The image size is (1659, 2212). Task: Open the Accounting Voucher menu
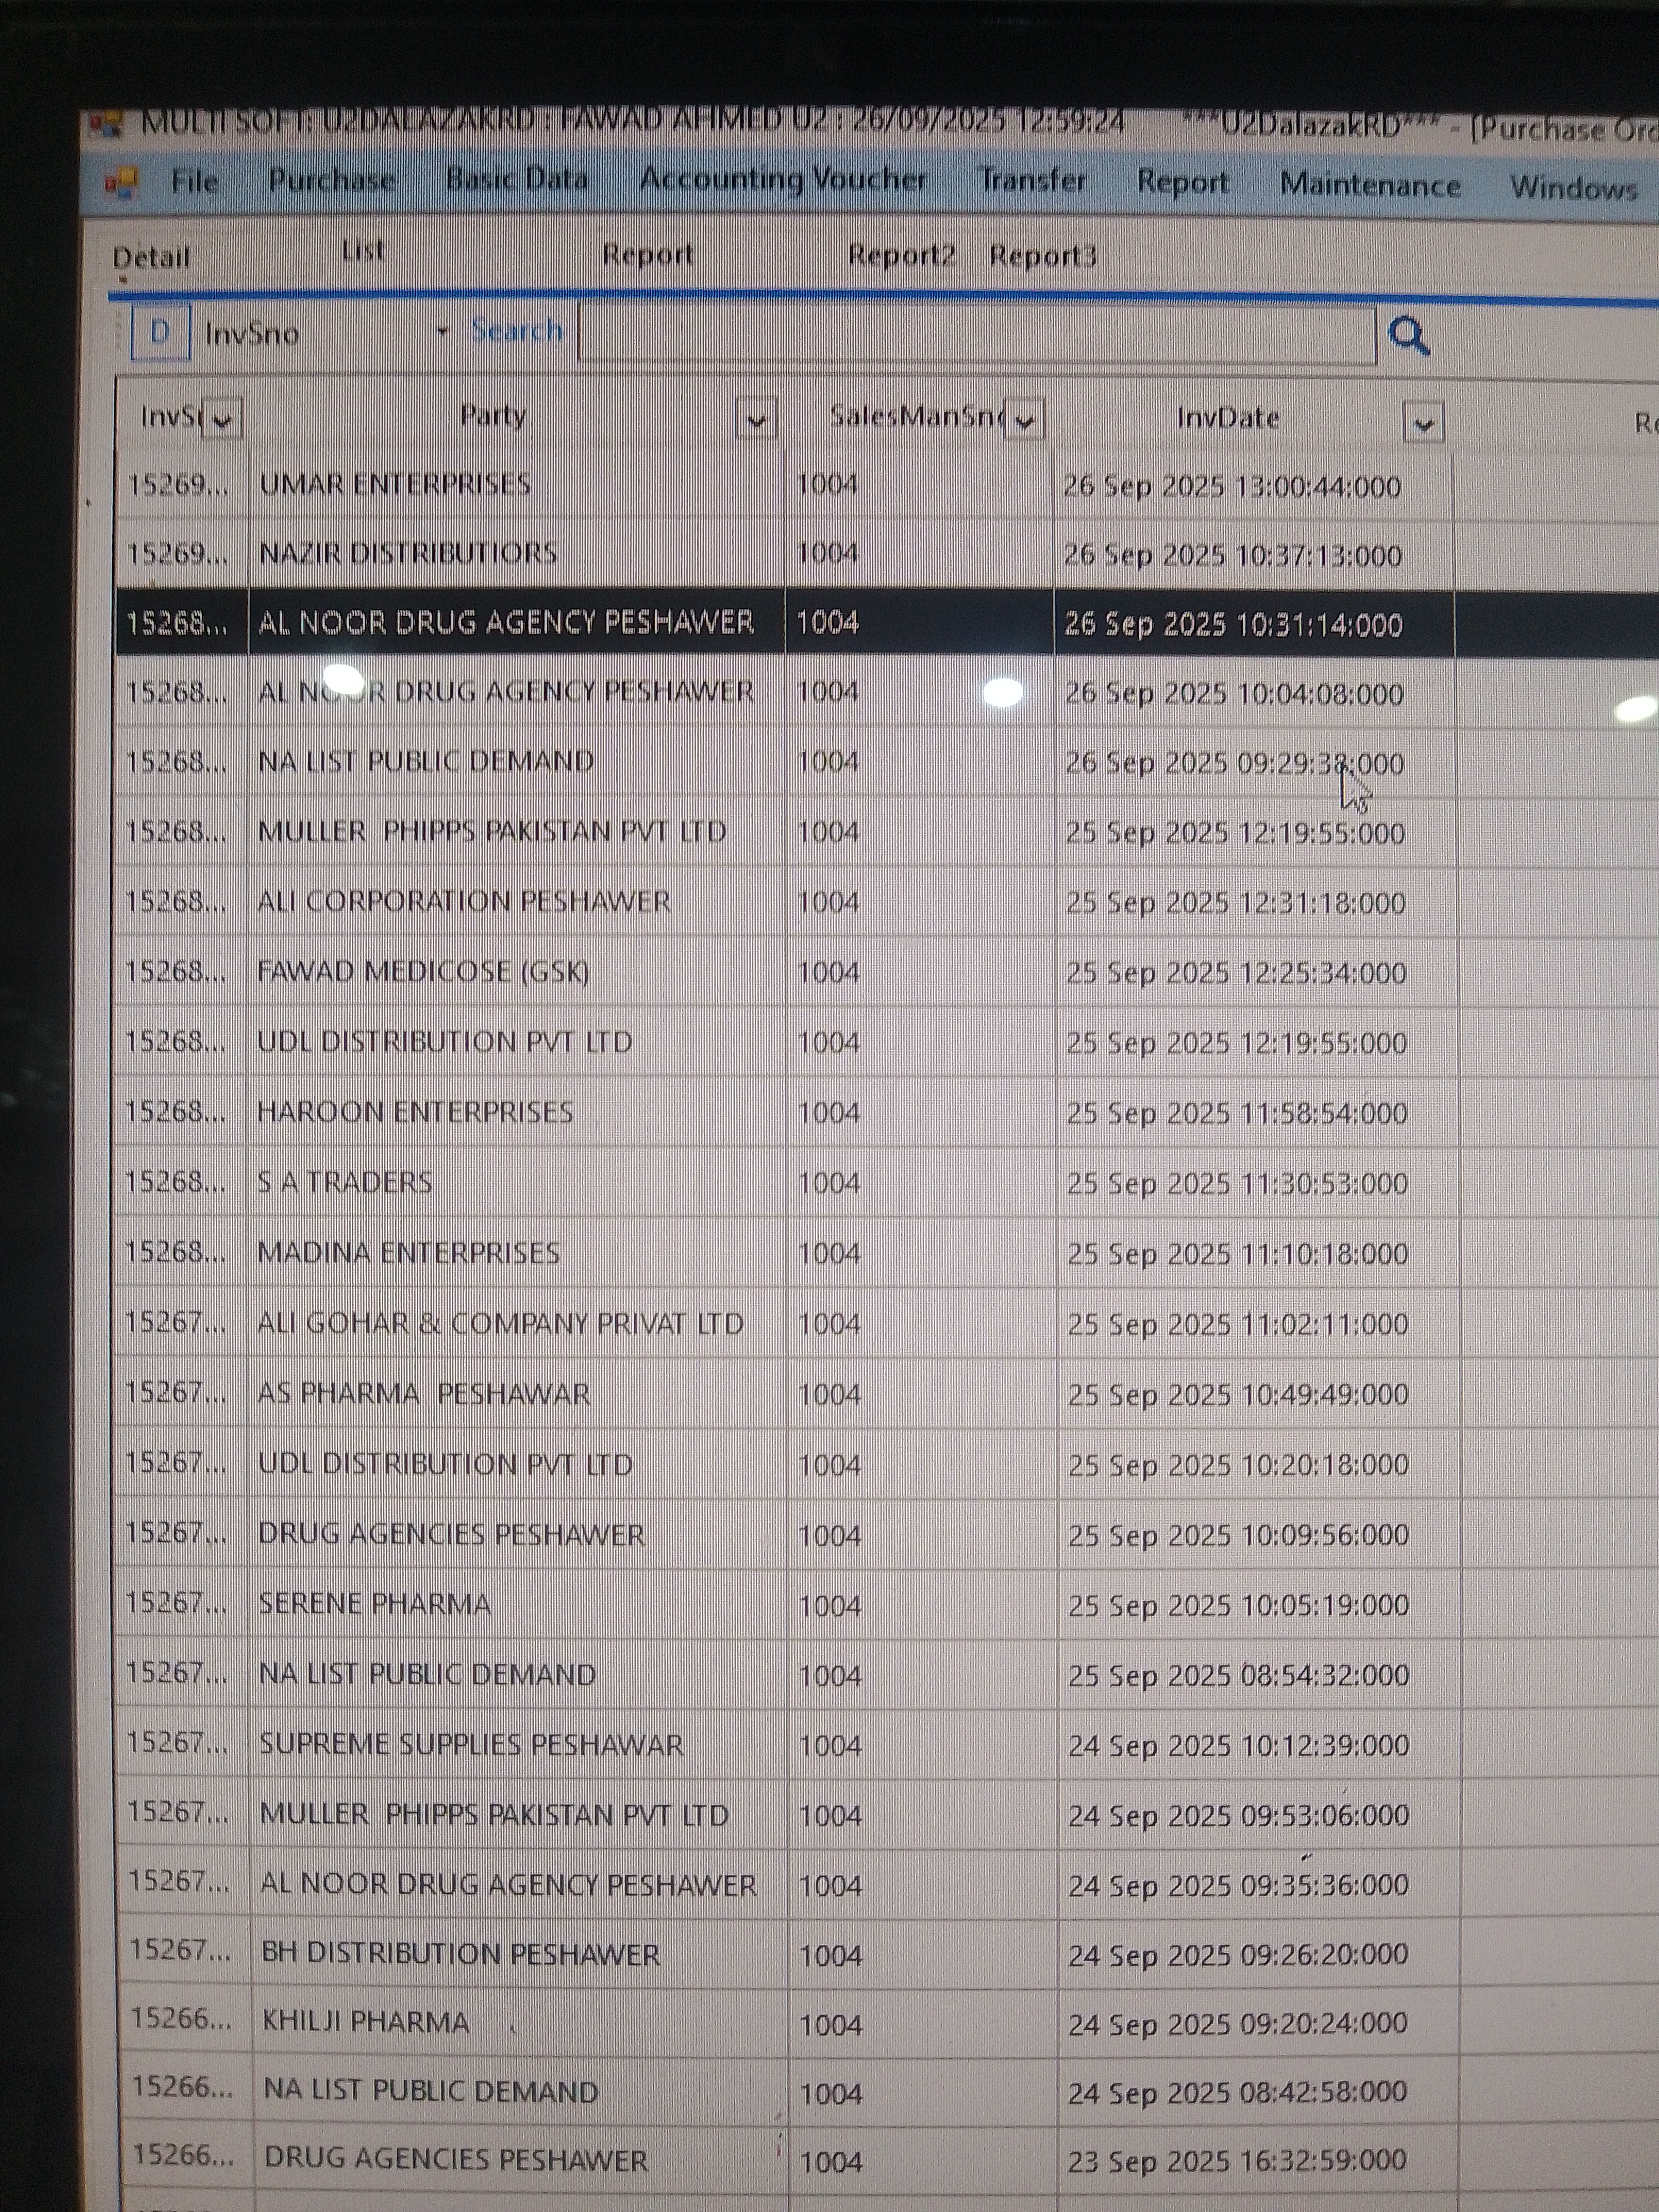click(783, 180)
